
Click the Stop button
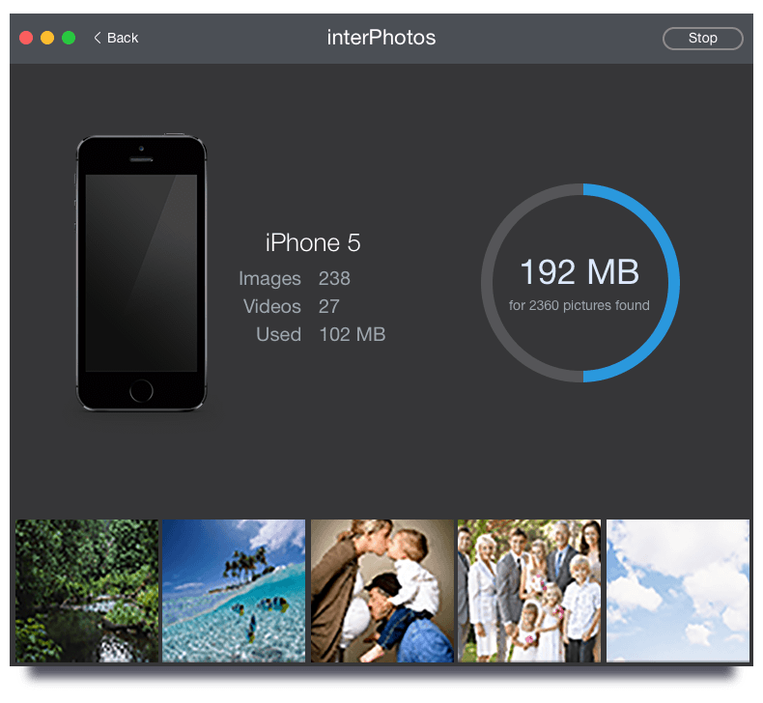point(702,39)
